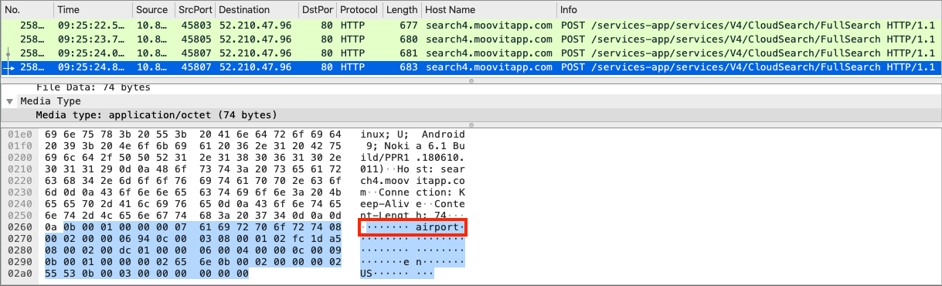The width and height of the screenshot is (942, 286).
Task: Sort by the Host Name column header
Action: [x=489, y=10]
